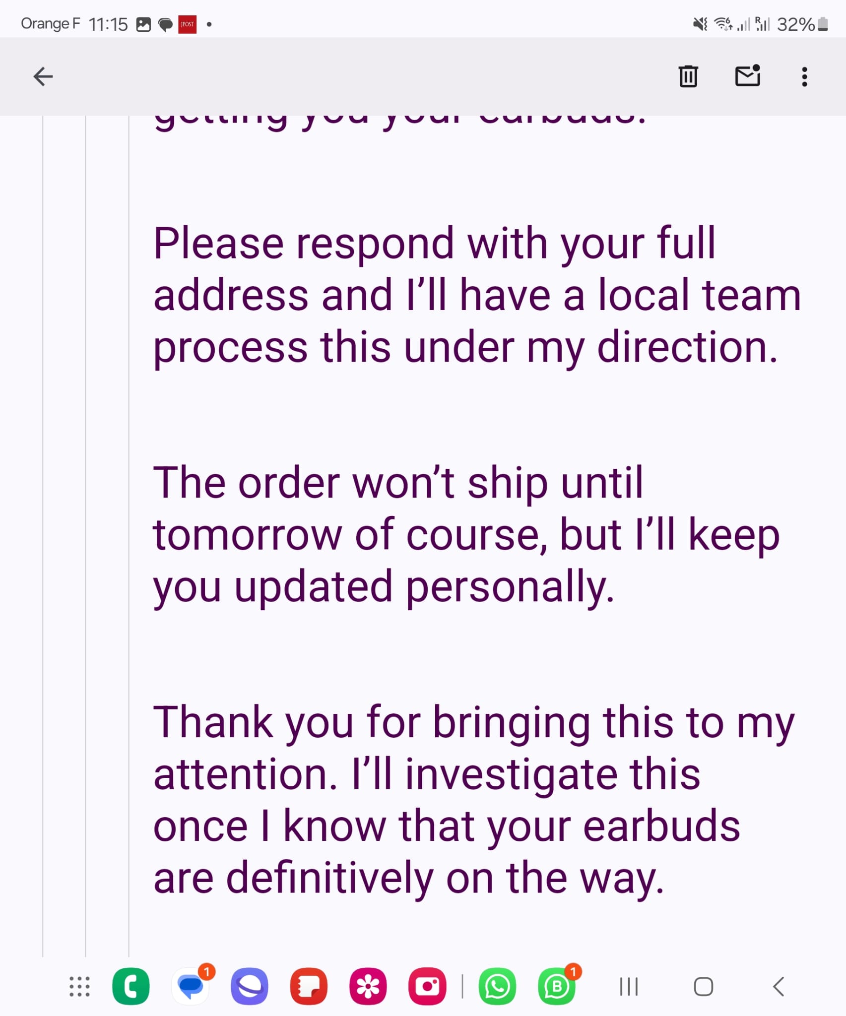Image resolution: width=846 pixels, height=1016 pixels.
Task: Launch the green Phone app
Action: [131, 986]
